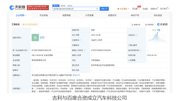Clear the search box with the X icon
Image resolution: width=181 pixels, height=101 pixels.
[x=97, y=9]
